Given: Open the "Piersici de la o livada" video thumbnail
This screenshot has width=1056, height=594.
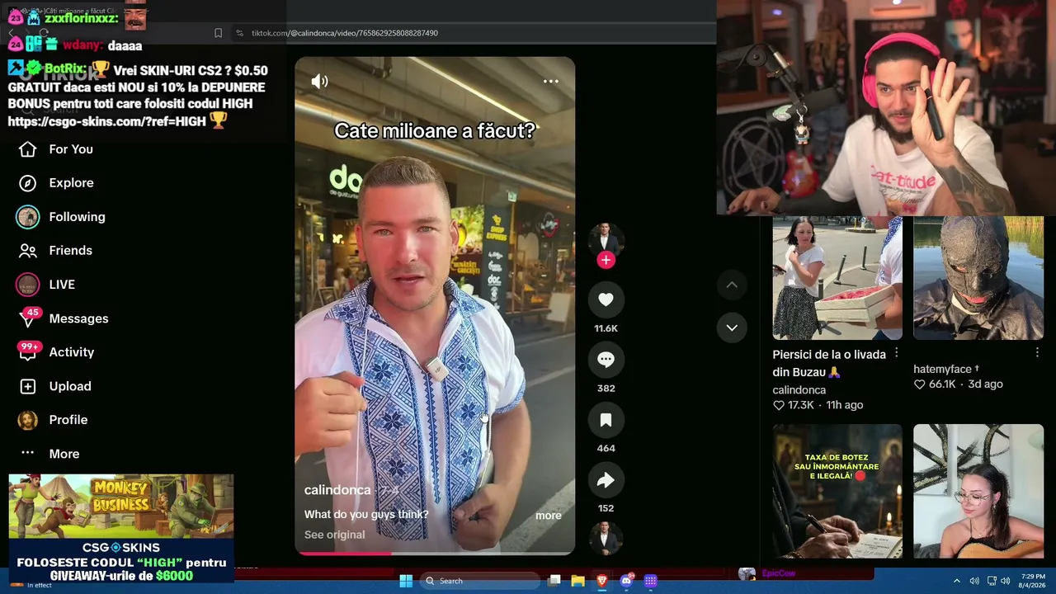Looking at the screenshot, I should pos(837,278).
